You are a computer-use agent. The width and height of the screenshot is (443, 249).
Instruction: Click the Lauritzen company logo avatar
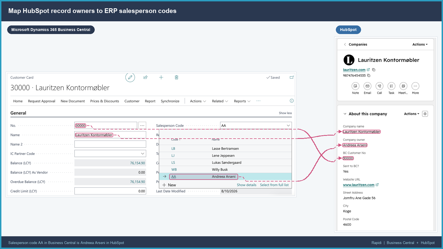[x=349, y=60]
